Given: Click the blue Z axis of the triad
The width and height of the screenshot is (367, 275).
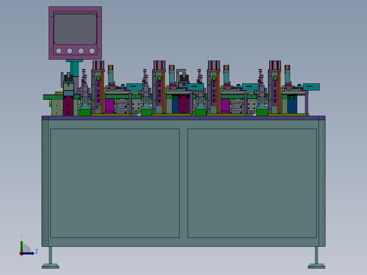Looking at the screenshot, I should 28,253.
